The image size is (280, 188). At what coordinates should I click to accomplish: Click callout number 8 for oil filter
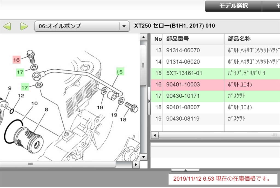pos(46,110)
